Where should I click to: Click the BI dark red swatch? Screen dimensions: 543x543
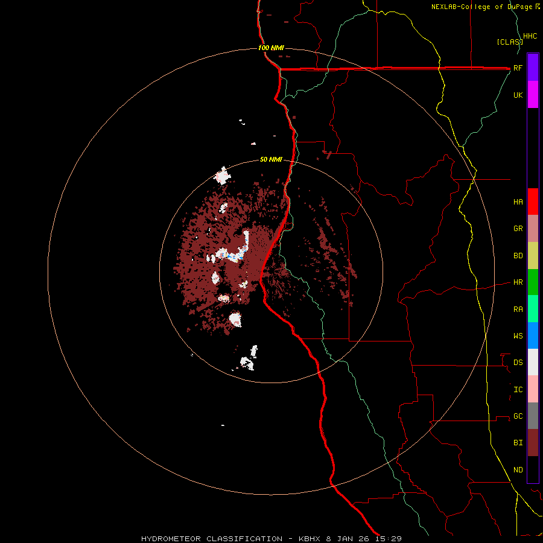click(x=533, y=443)
